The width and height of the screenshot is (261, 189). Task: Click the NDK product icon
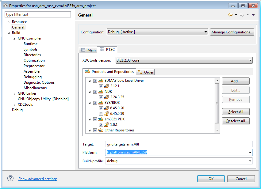[101, 92]
